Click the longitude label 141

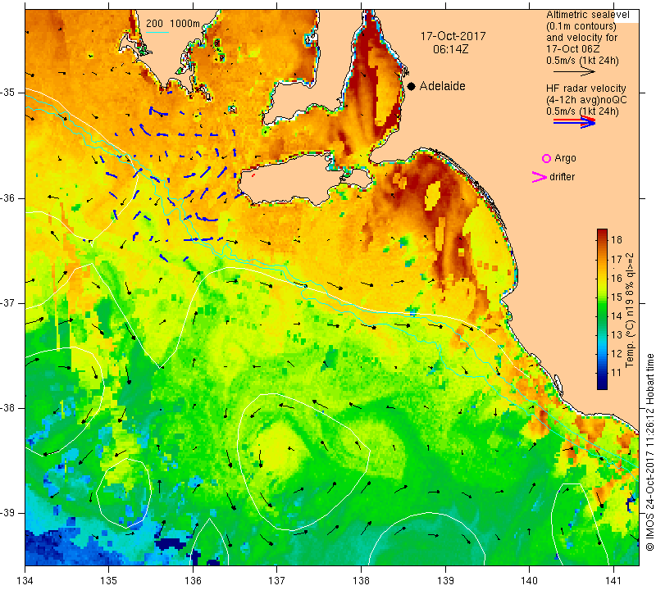coord(613,580)
